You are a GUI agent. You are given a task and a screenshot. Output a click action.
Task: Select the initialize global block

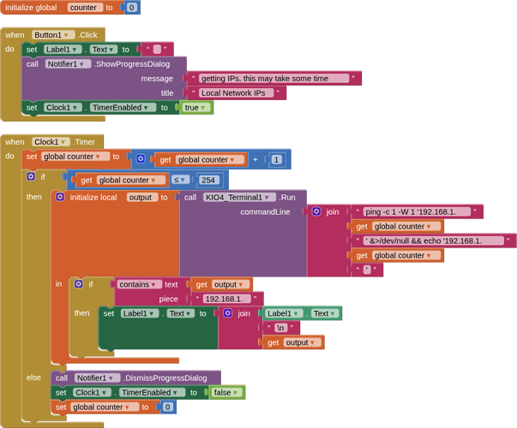click(x=31, y=8)
